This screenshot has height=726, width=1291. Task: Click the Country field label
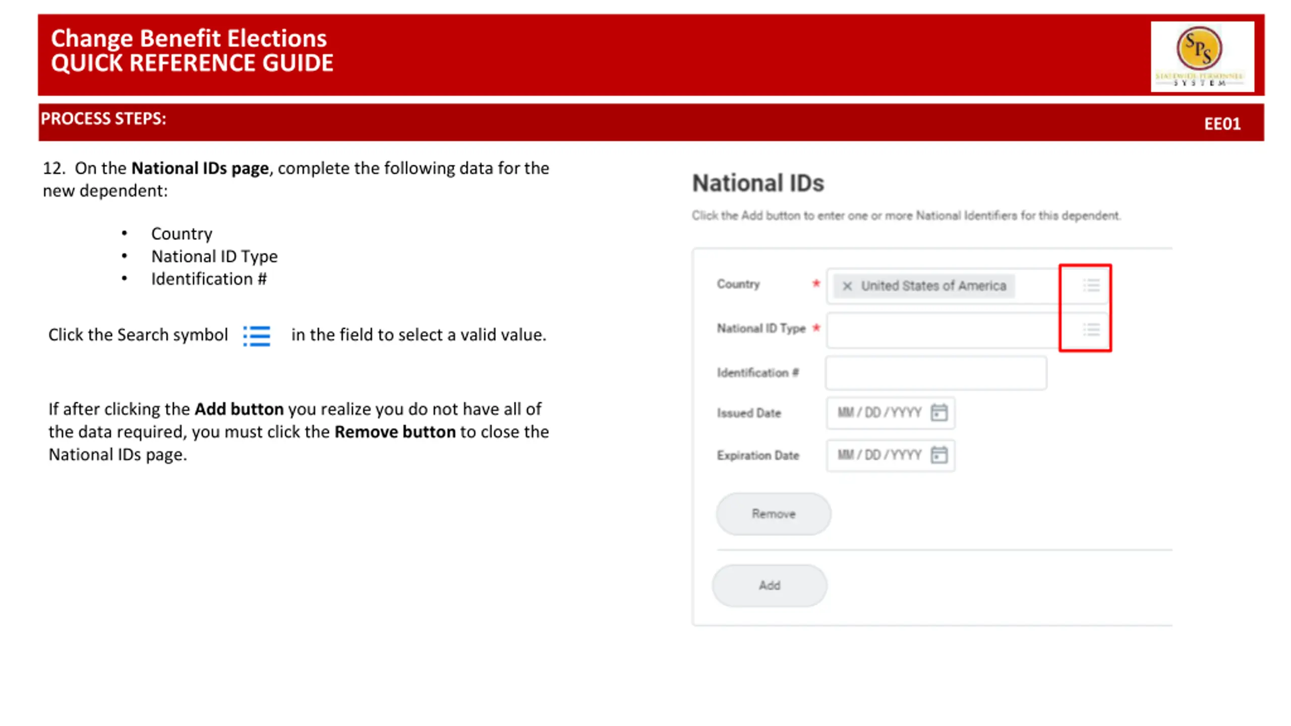click(738, 284)
